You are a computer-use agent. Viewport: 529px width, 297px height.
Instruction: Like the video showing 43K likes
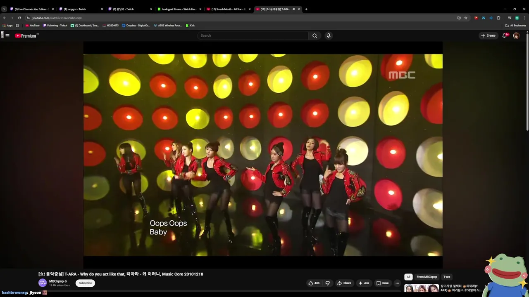point(314,283)
